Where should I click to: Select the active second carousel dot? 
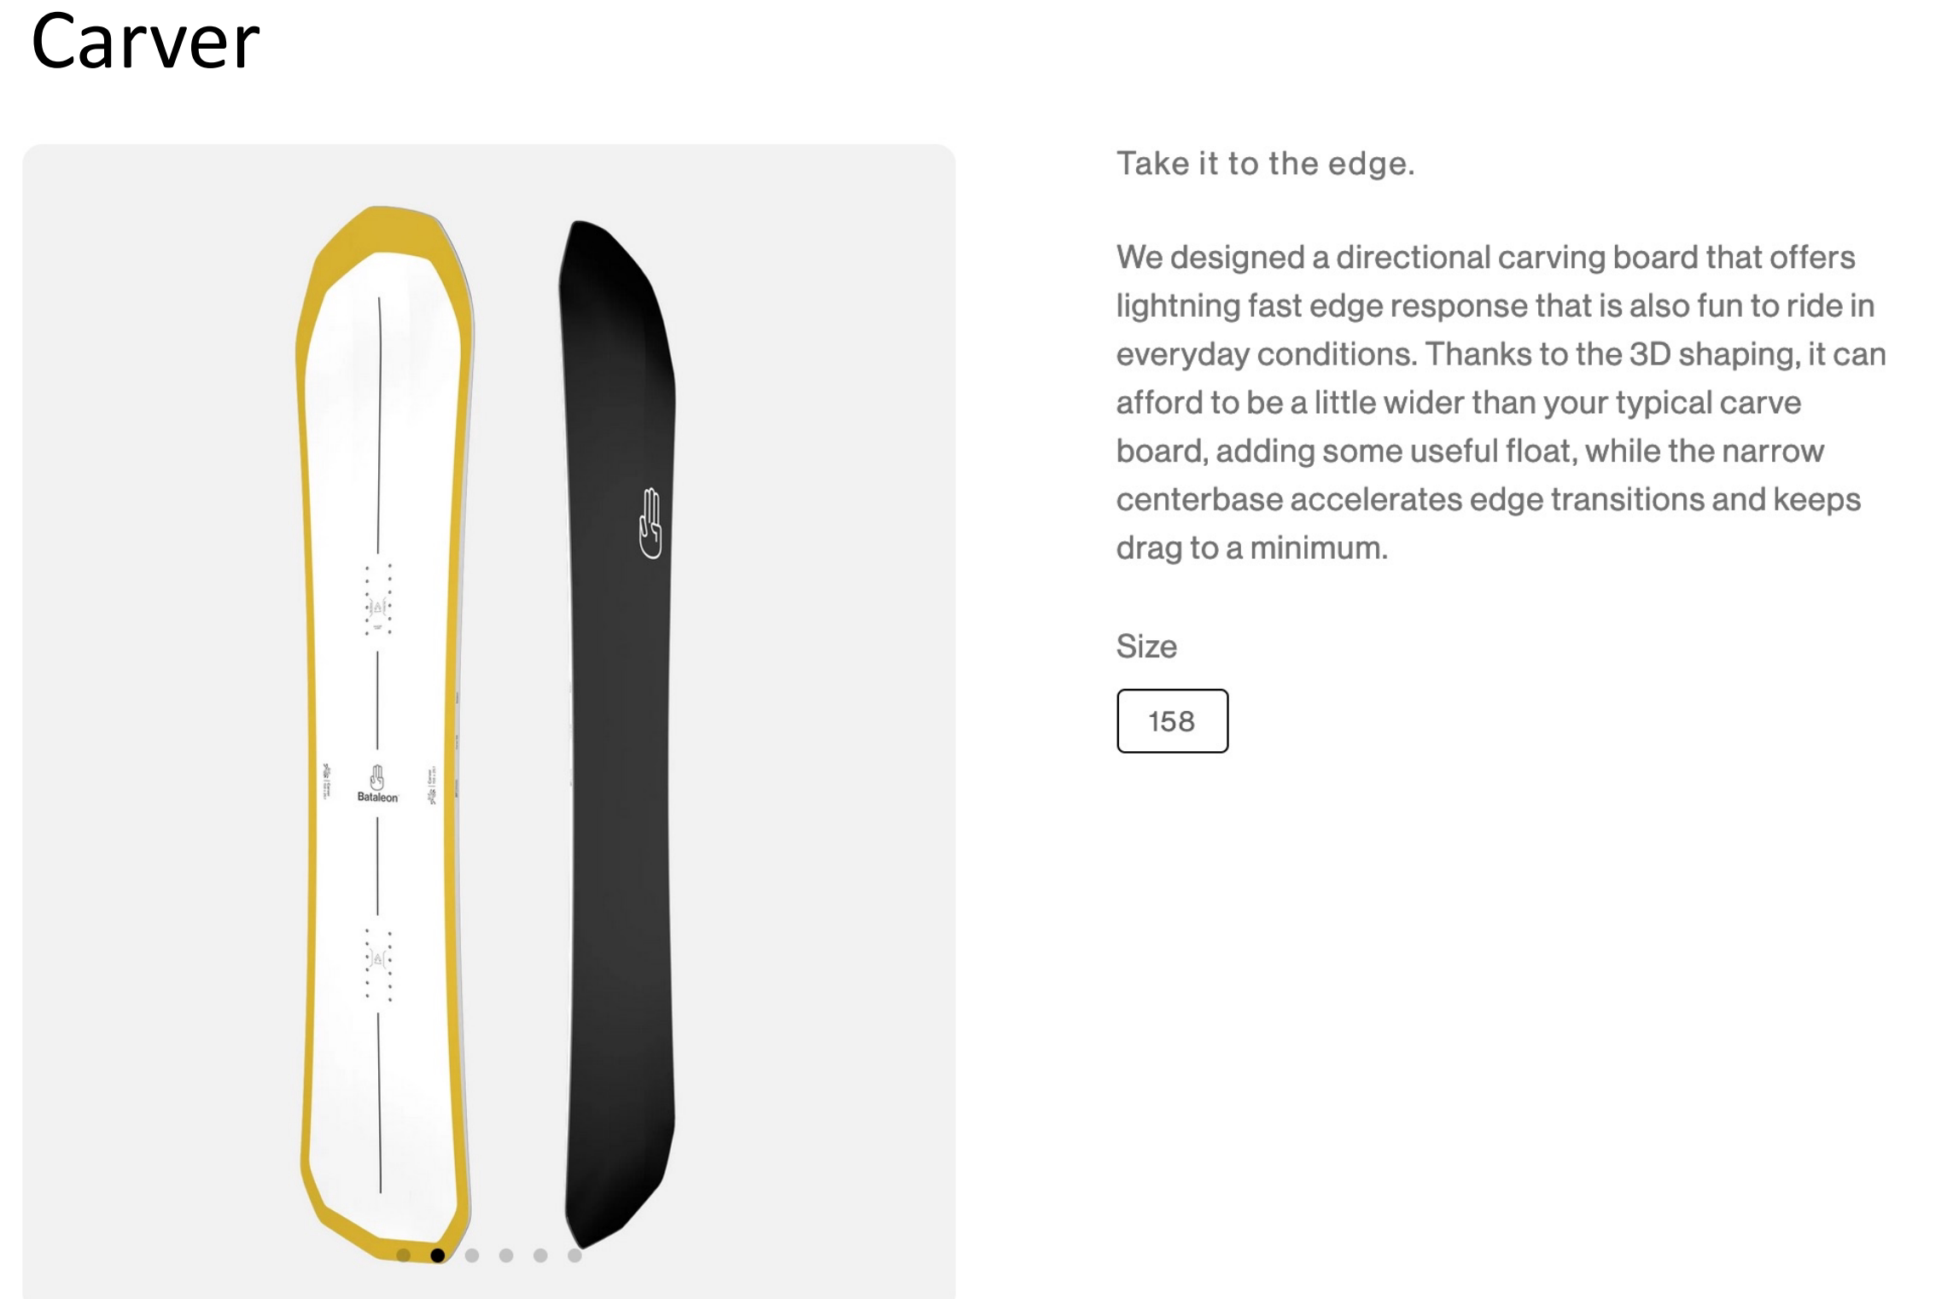tap(438, 1255)
